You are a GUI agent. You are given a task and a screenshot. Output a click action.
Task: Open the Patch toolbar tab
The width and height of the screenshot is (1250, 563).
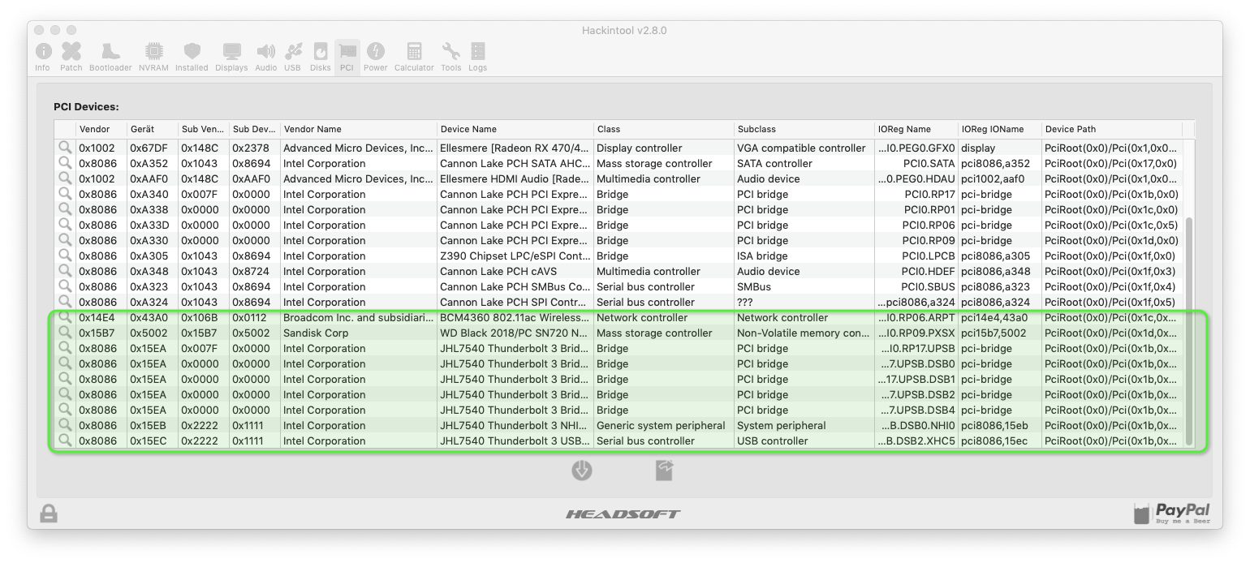point(71,57)
